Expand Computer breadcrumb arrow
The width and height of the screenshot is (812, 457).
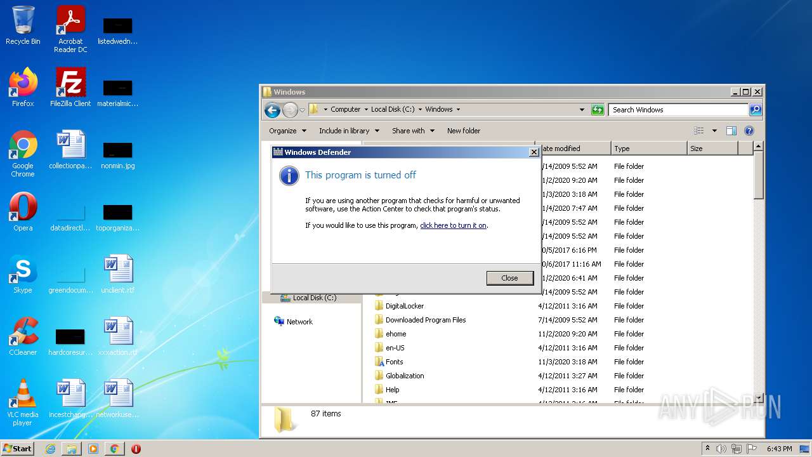click(x=366, y=110)
